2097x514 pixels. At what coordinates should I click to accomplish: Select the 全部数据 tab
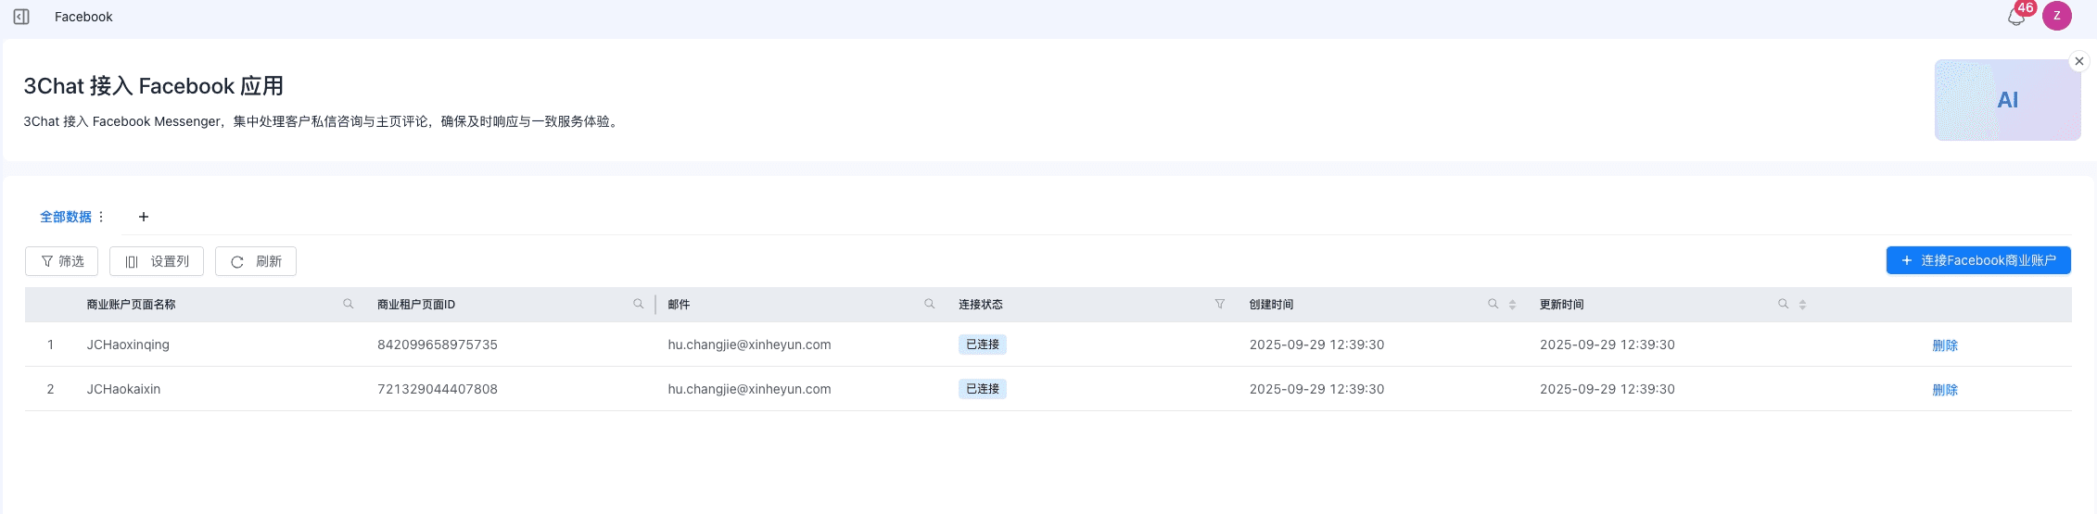pyautogui.click(x=65, y=217)
